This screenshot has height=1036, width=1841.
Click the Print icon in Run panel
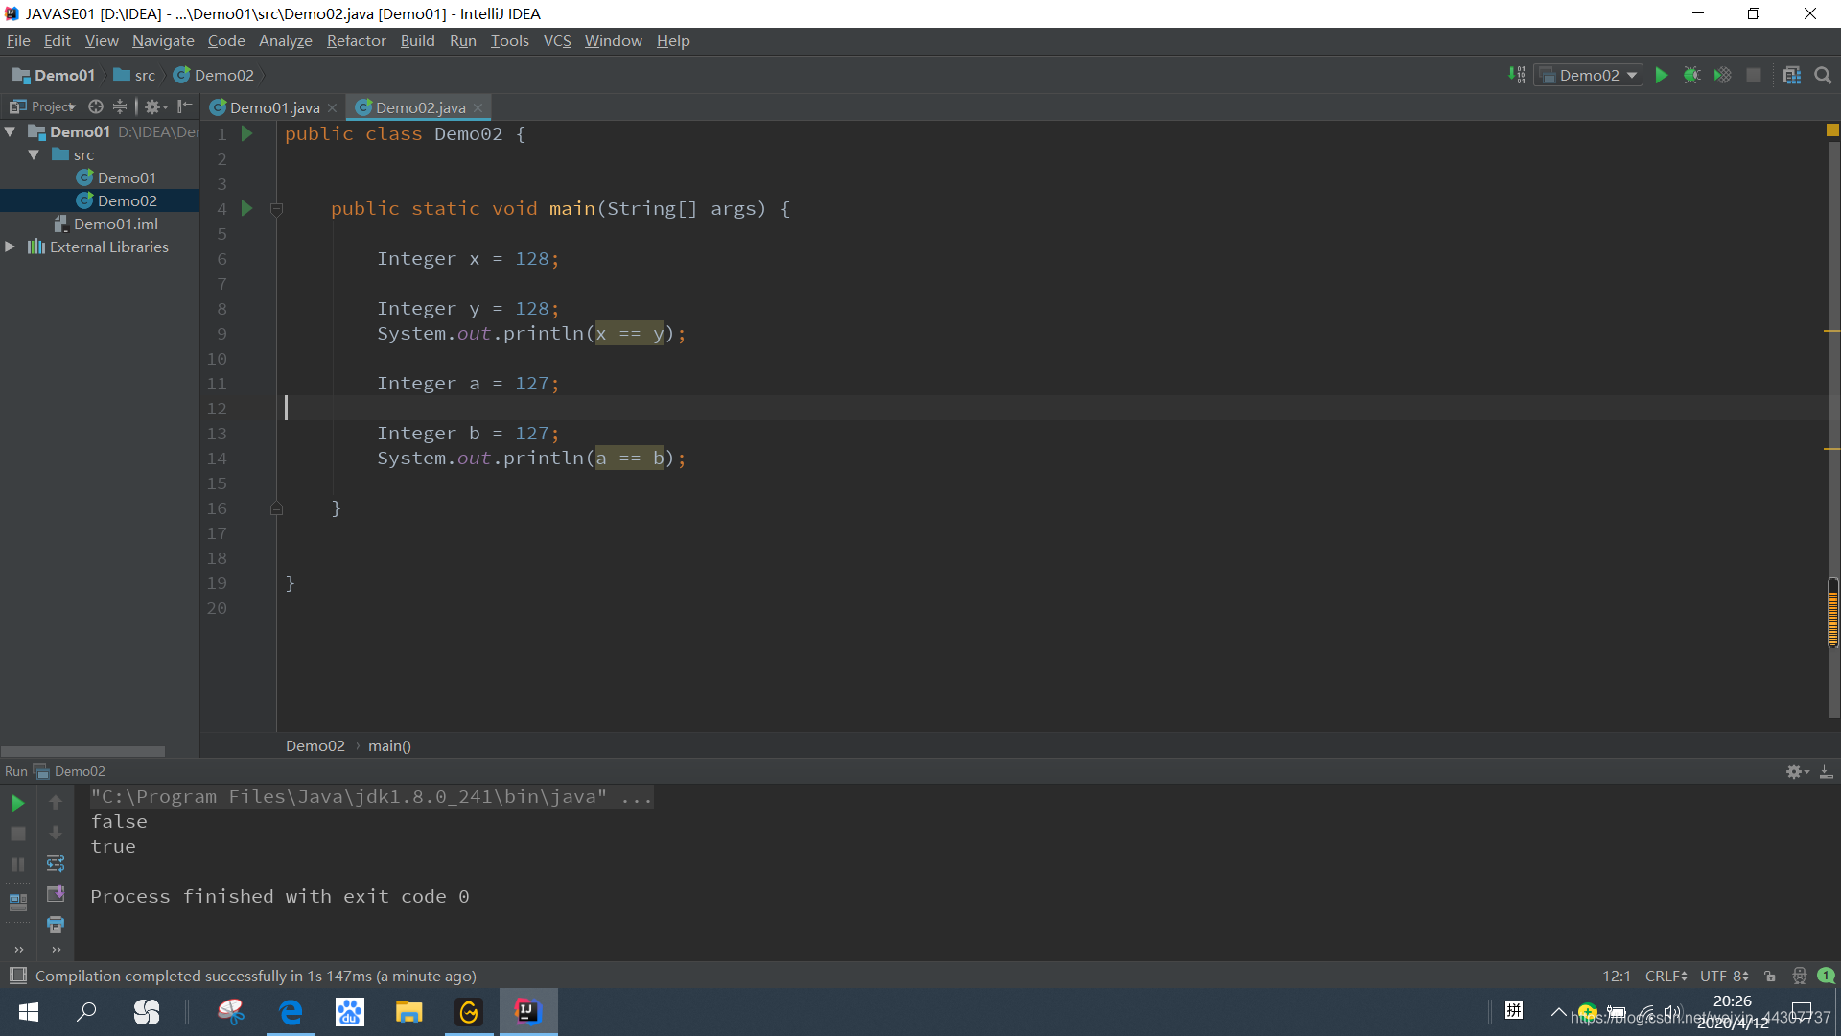pos(56,925)
